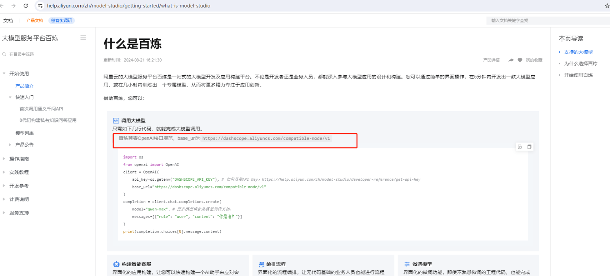Click the 微调模型 card title
This screenshot has width=610, height=276.
pos(422,264)
